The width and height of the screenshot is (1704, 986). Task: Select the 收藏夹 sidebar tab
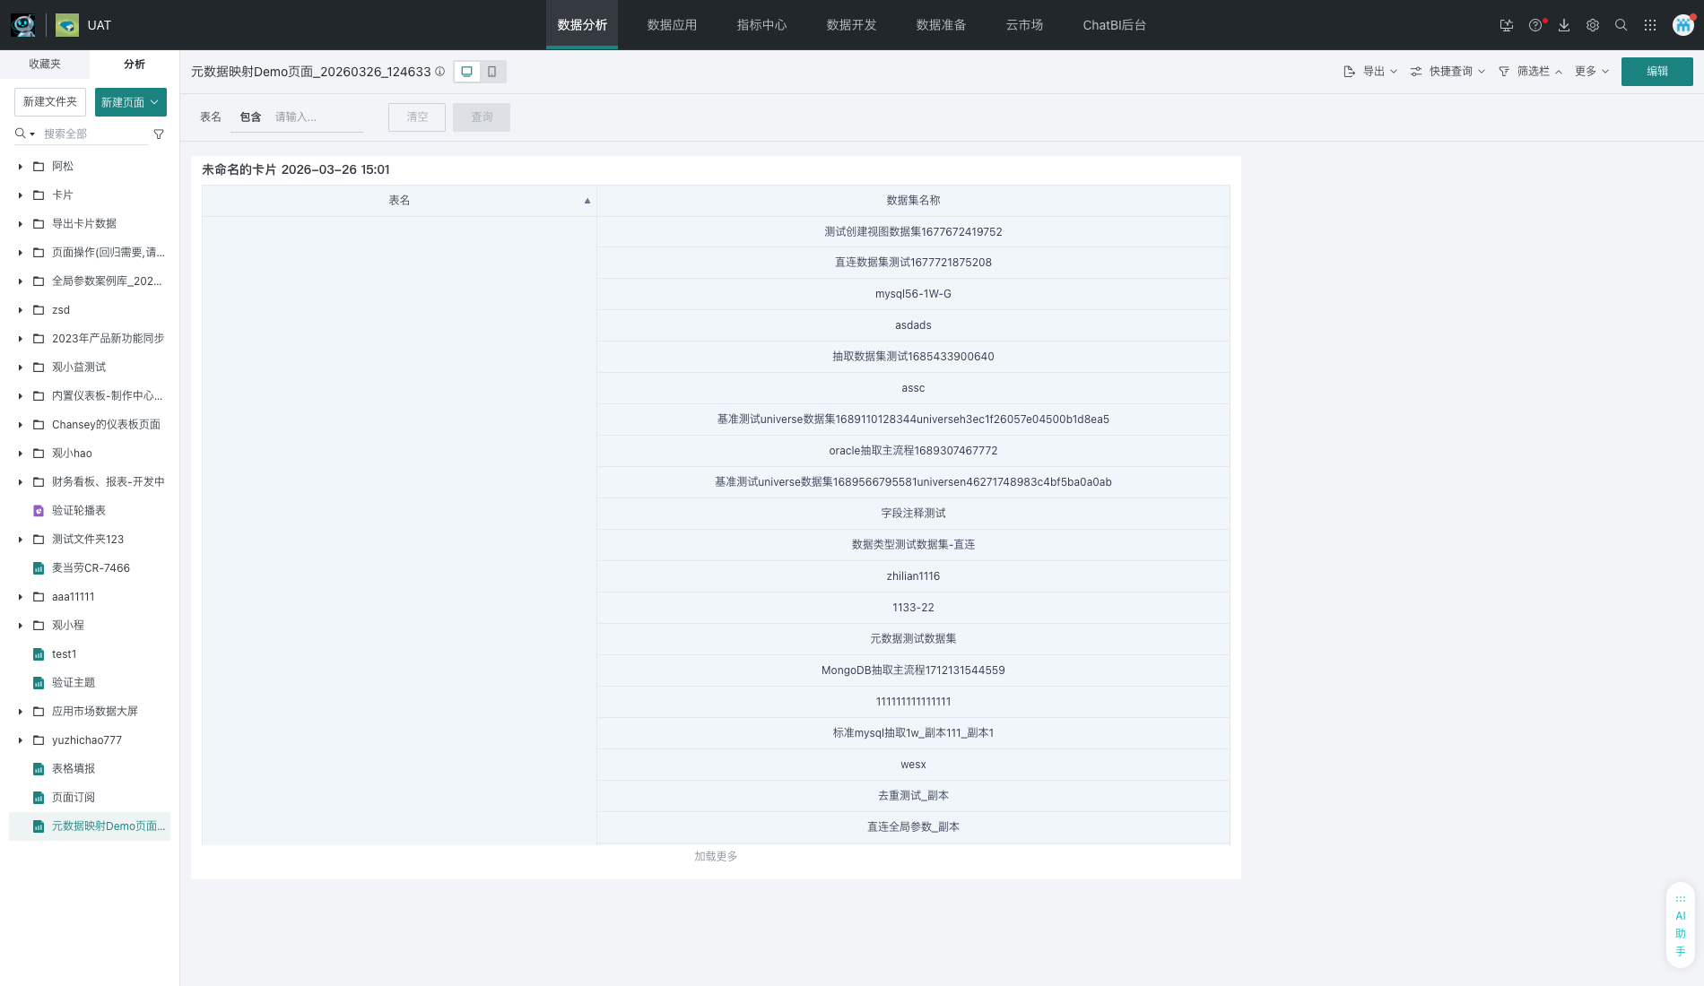point(45,65)
